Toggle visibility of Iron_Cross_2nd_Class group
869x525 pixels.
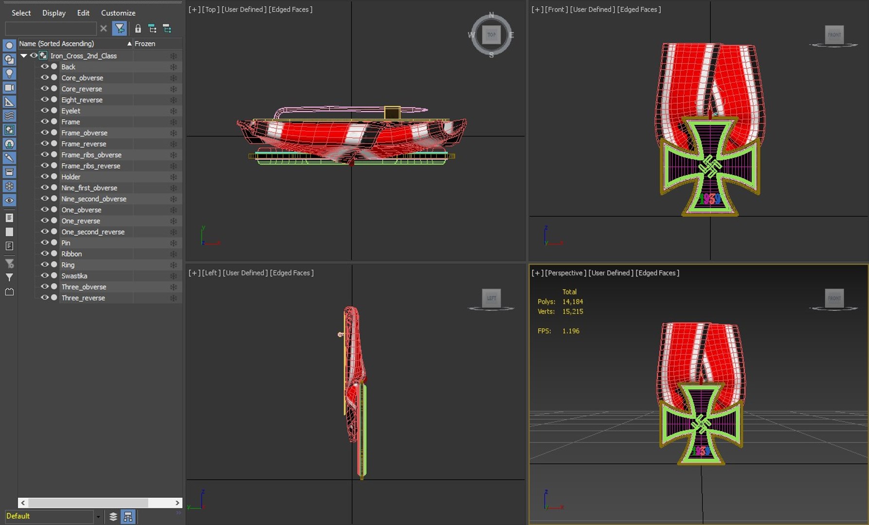pyautogui.click(x=34, y=55)
